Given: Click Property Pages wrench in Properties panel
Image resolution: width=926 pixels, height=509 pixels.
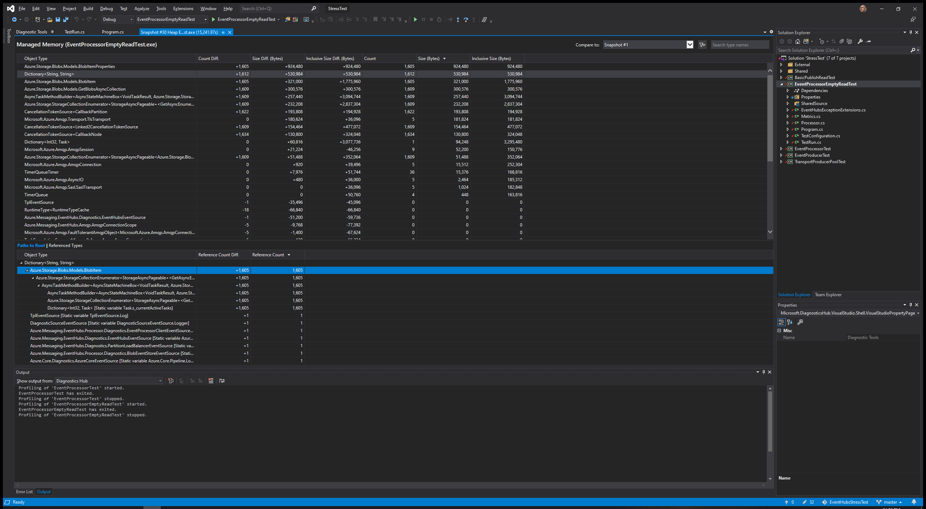Looking at the screenshot, I should click(x=800, y=322).
